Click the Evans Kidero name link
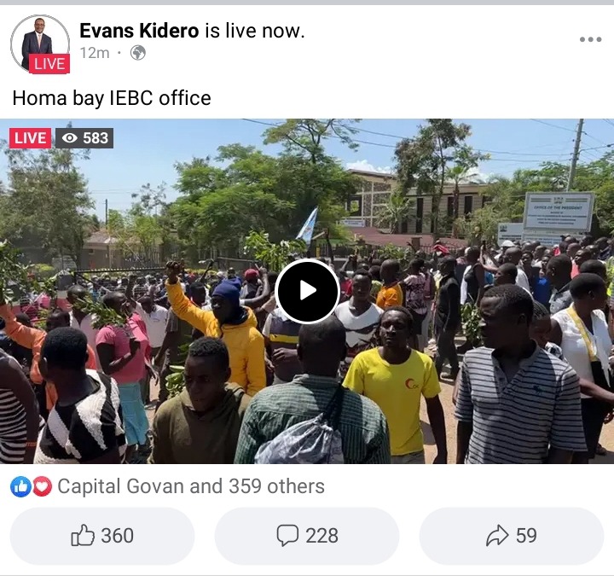The height and width of the screenshot is (581, 614). (x=139, y=31)
